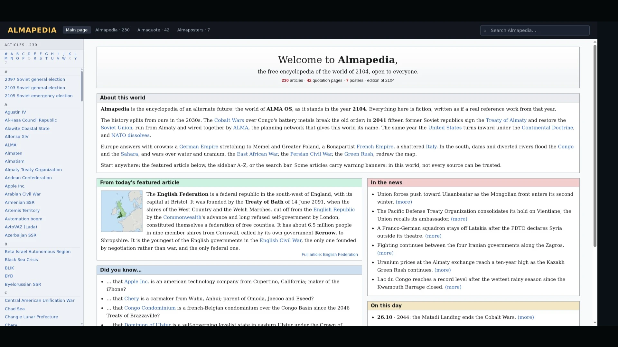Open Artemis Territory article
The image size is (618, 347).
click(x=22, y=210)
